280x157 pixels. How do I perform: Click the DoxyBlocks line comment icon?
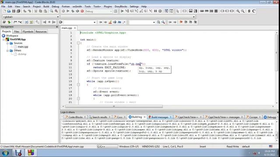20,22
